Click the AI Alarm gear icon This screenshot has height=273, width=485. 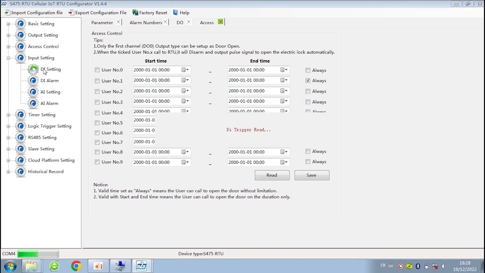tap(34, 104)
